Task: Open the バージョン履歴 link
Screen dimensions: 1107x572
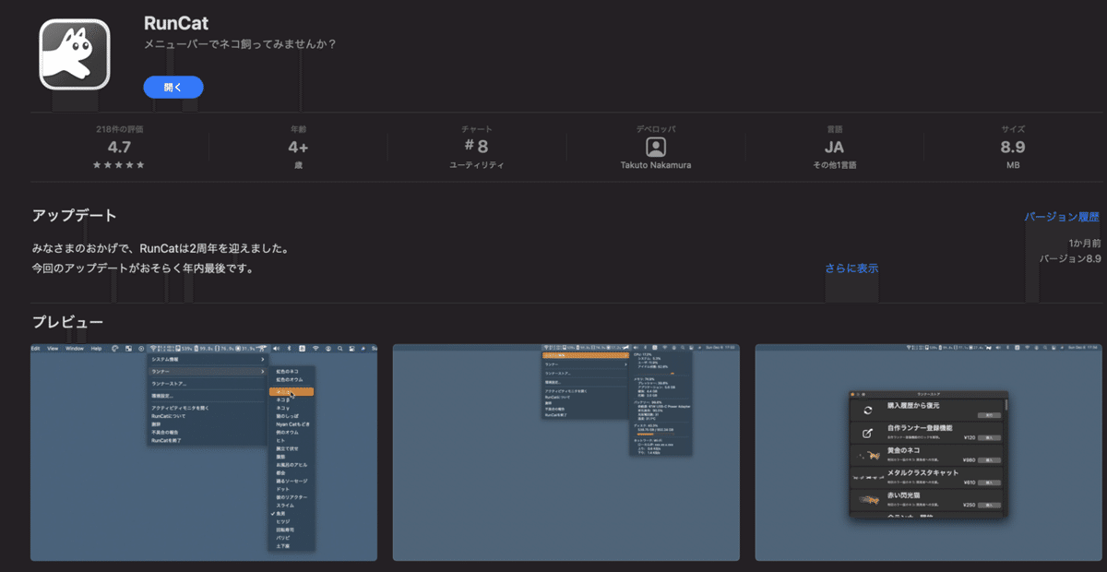Action: [x=1062, y=217]
